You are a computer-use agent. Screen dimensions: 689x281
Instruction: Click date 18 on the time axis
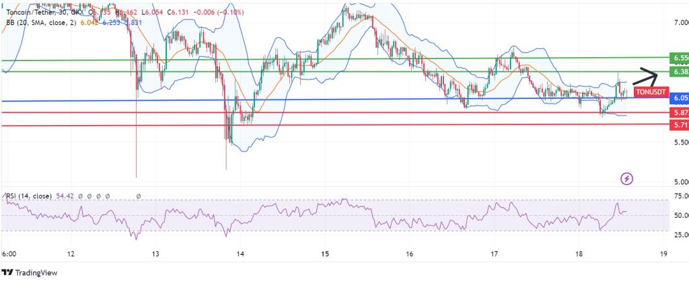579,254
